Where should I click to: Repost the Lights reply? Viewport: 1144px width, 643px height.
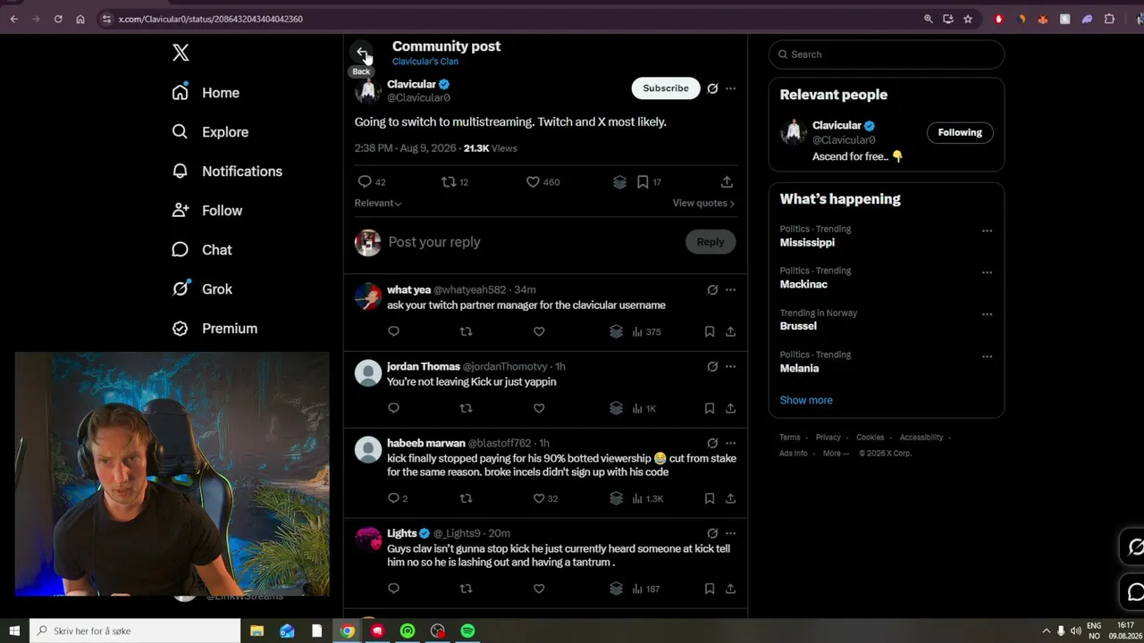coord(466,589)
